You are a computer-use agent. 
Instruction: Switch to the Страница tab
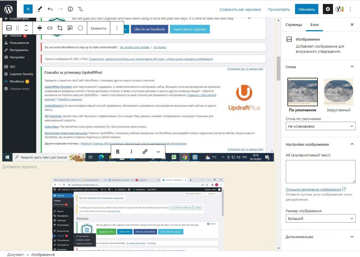tap(294, 25)
